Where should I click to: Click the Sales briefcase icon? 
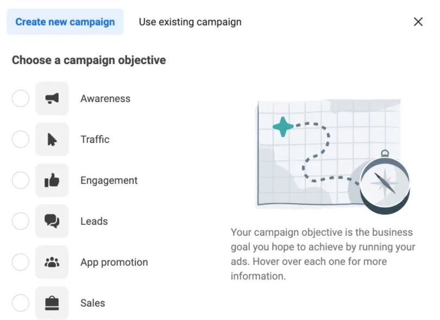coord(52,303)
